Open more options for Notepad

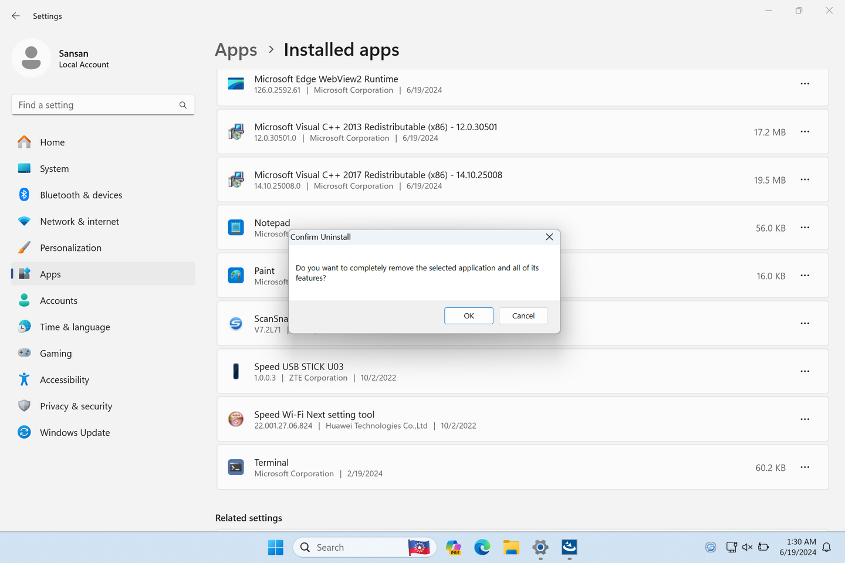pyautogui.click(x=805, y=228)
